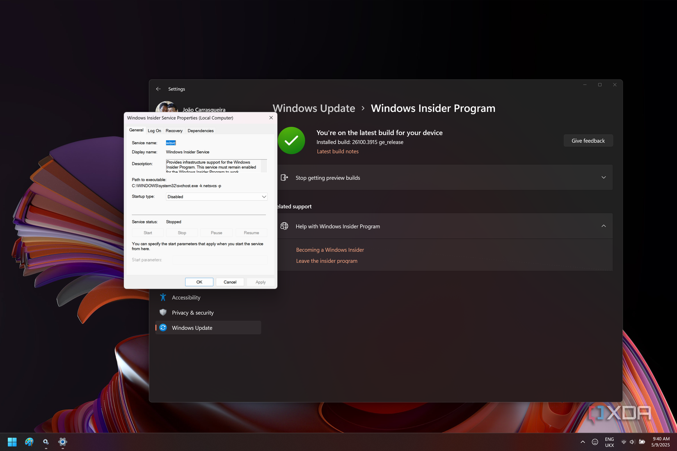Select Accessibility in the Settings sidebar
Viewport: 677px width, 451px height.
[186, 297]
